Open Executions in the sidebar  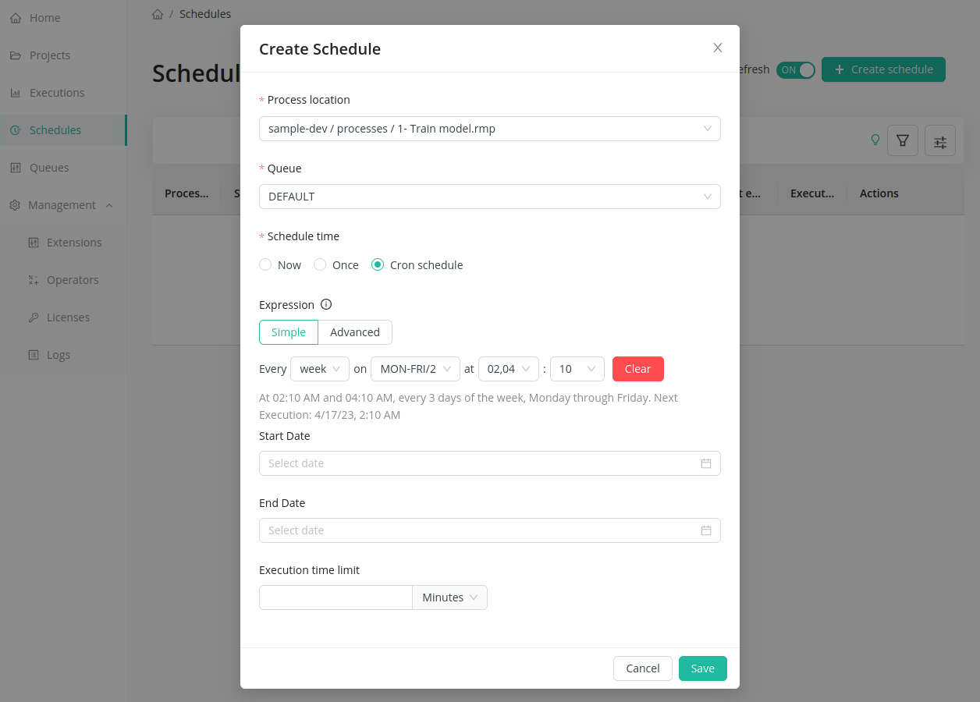click(57, 93)
